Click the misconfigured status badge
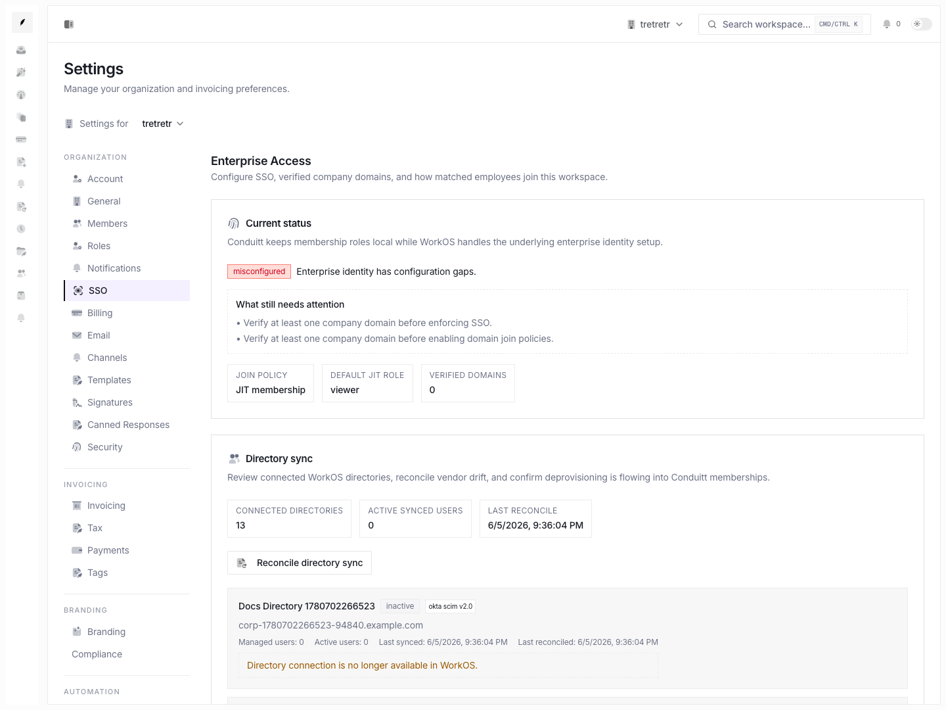Viewport: 946px width, 710px height. click(x=259, y=272)
